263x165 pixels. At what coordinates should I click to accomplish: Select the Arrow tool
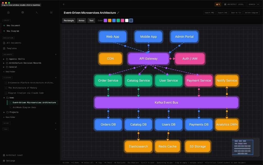(x=81, y=21)
